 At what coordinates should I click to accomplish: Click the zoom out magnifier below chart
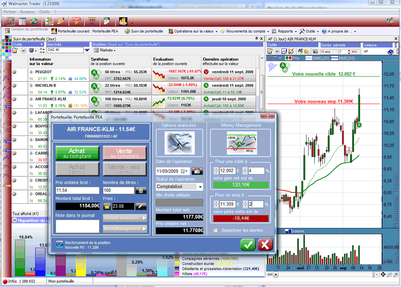pos(389,275)
